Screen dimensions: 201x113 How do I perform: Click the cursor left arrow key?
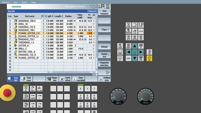pyautogui.click(x=128, y=52)
